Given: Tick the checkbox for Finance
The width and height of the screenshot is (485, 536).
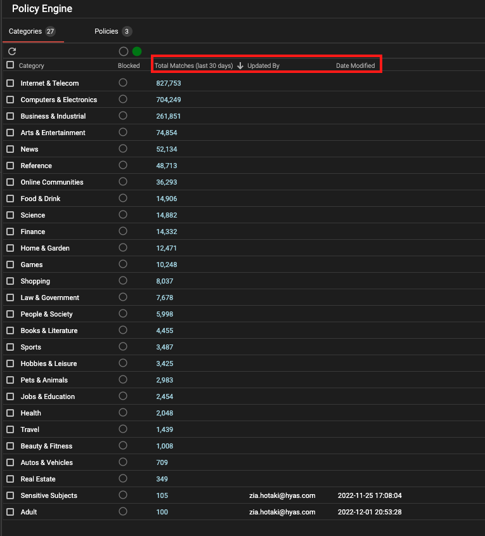Looking at the screenshot, I should (x=10, y=232).
